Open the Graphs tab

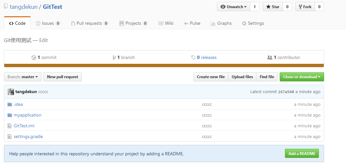(x=221, y=23)
